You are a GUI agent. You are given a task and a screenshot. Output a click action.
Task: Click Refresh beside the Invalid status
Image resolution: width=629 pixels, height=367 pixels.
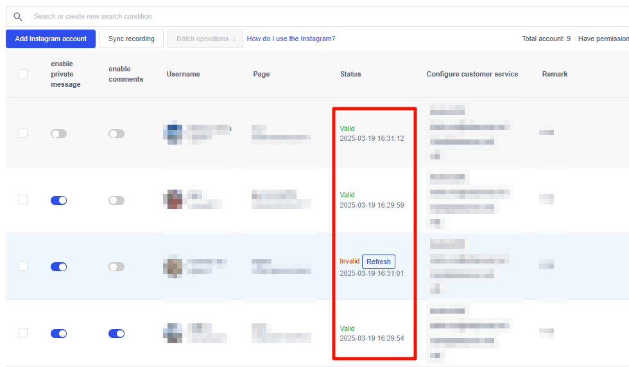[379, 262]
